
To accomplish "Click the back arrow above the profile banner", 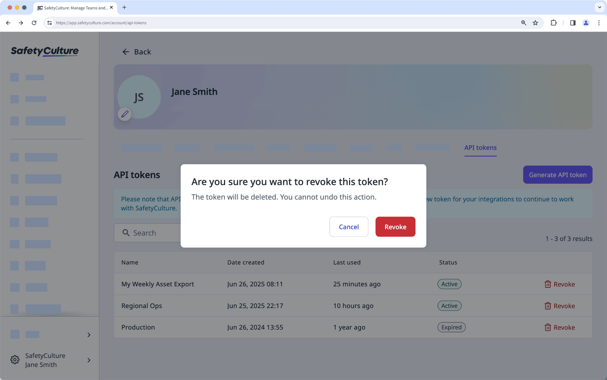I will click(125, 52).
